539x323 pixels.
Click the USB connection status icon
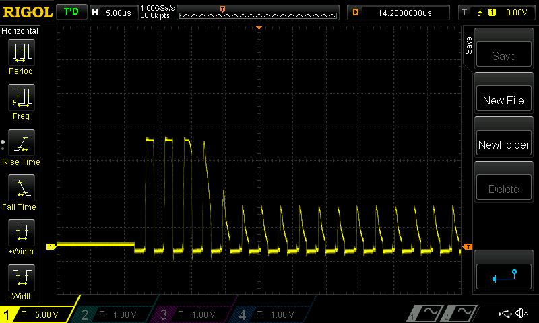505,314
